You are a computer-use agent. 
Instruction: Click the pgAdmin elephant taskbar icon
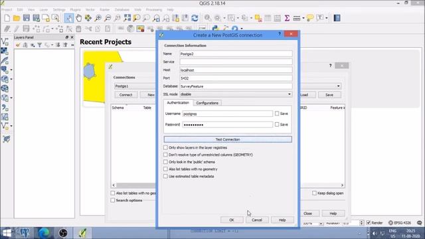(x=25, y=233)
